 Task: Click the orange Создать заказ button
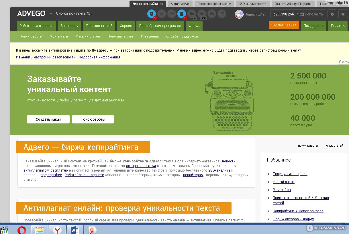(284, 25)
